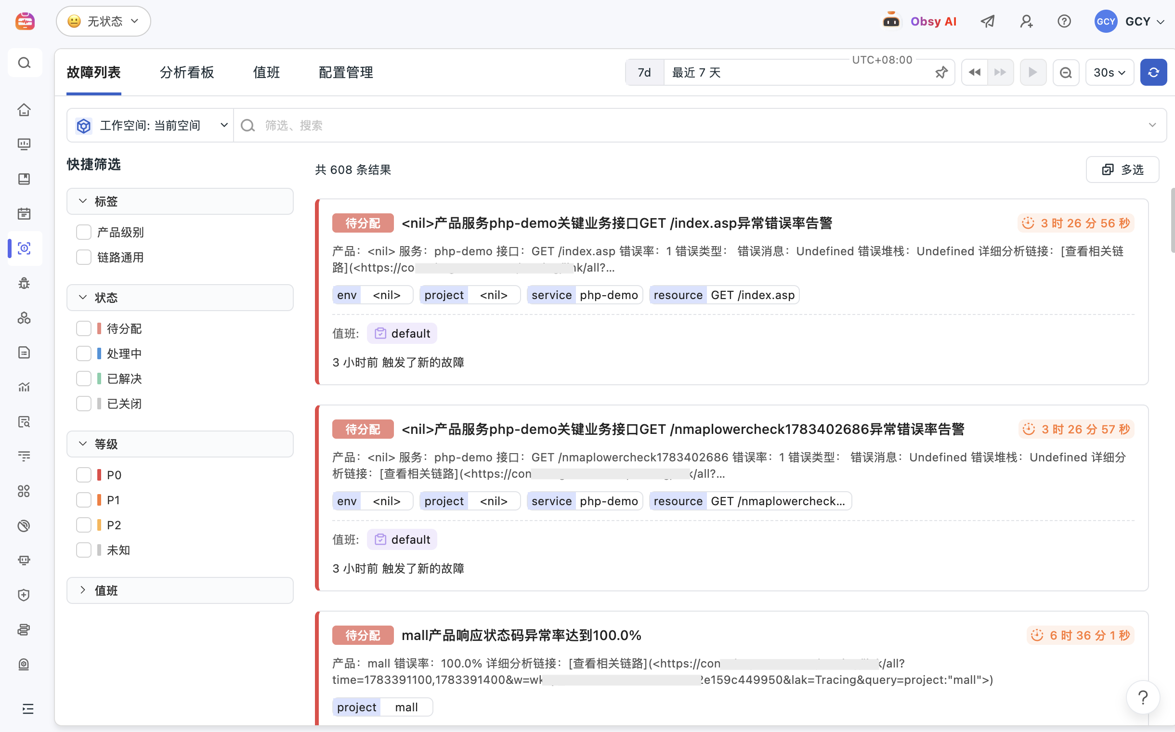Check the 已解决 status filter
1175x732 pixels.
click(84, 379)
